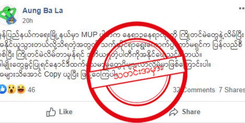
Task: Click the Share button
Action: coord(185,112)
